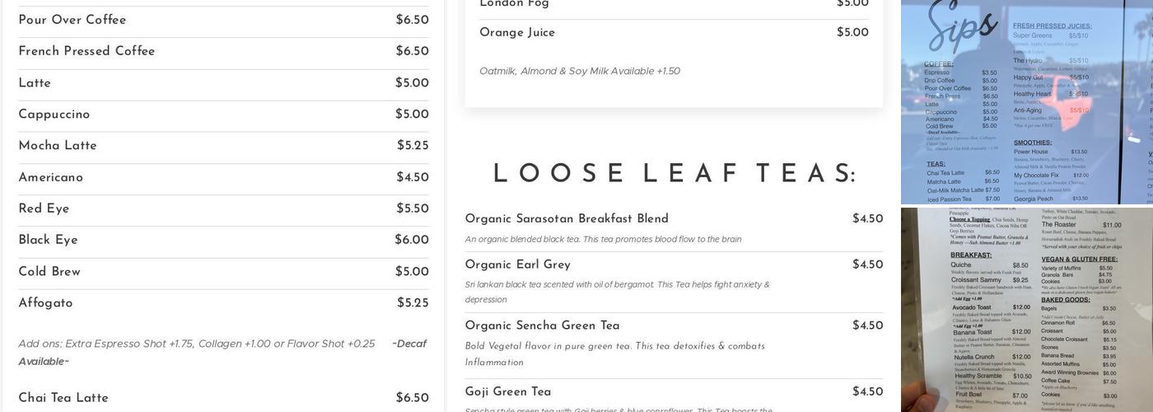Click the Red Eye item
The width and height of the screenshot is (1153, 412).
tap(44, 209)
